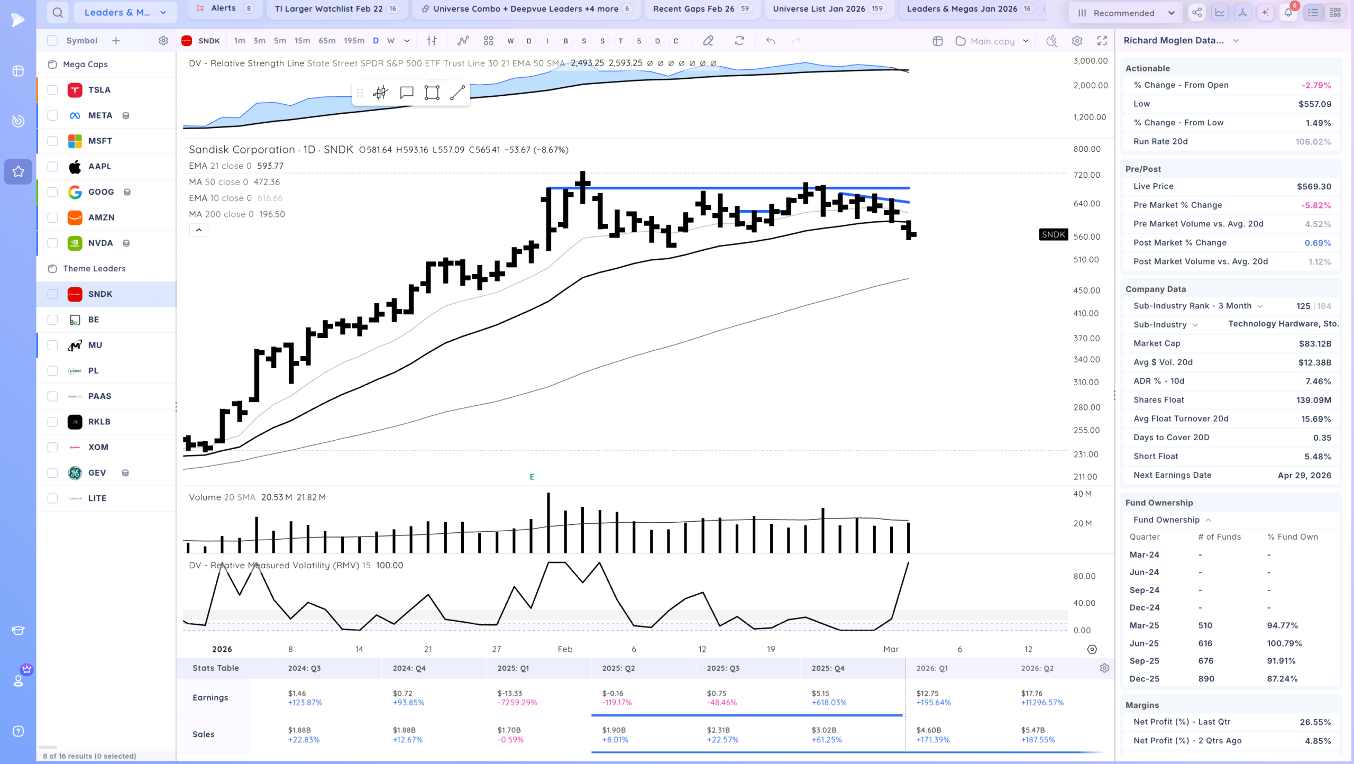The image size is (1354, 764).
Task: Toggle the select-all Symbol checkbox
Action: [52, 41]
